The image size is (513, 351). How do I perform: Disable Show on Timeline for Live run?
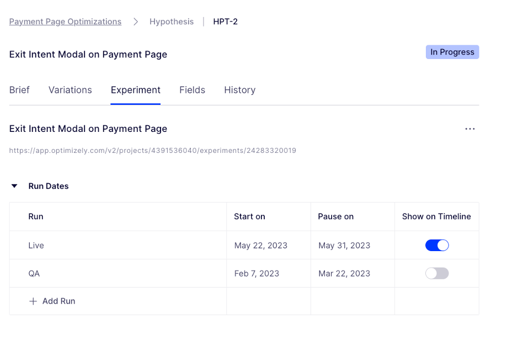coord(437,245)
